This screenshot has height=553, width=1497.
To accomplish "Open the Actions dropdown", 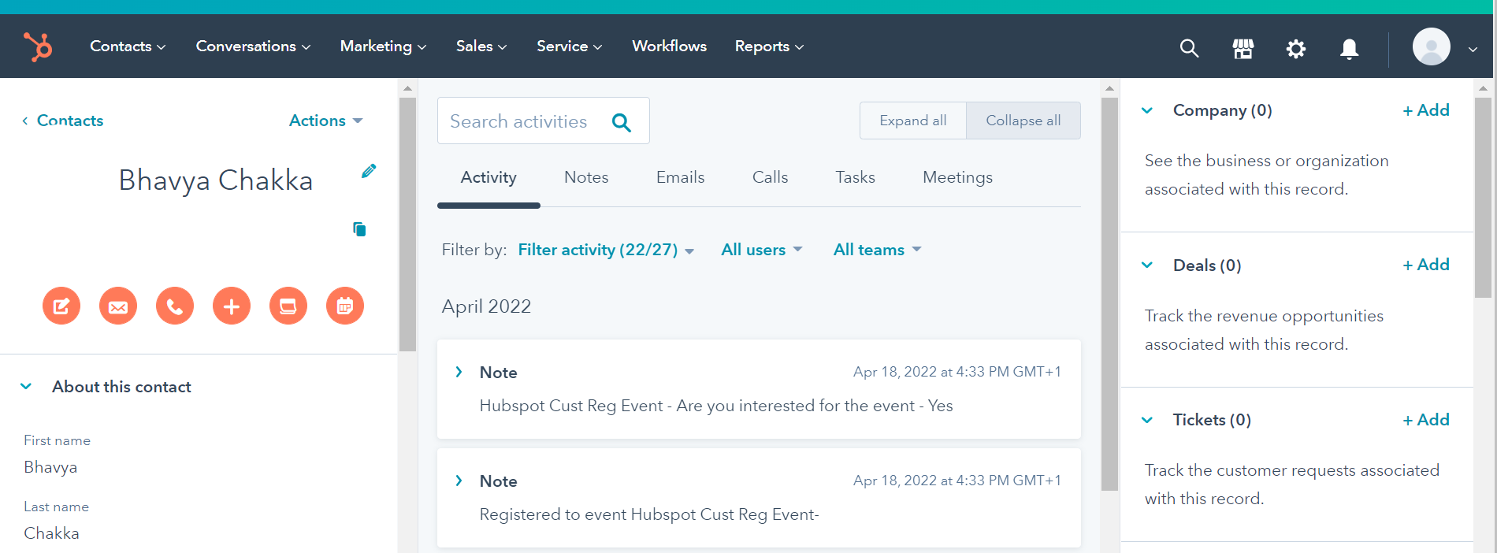I will click(x=325, y=121).
